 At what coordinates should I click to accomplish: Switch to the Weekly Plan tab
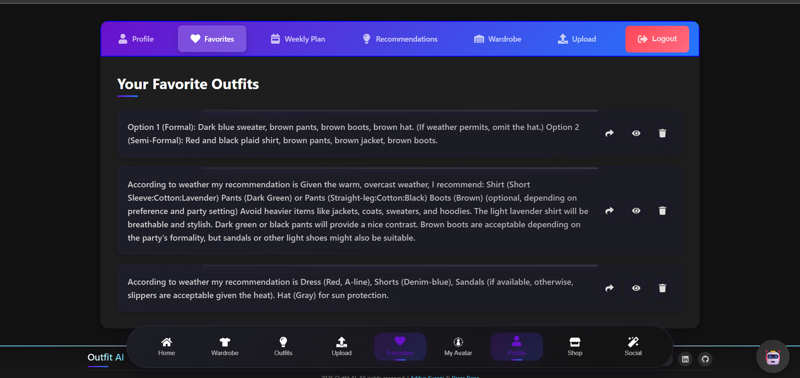(x=297, y=39)
